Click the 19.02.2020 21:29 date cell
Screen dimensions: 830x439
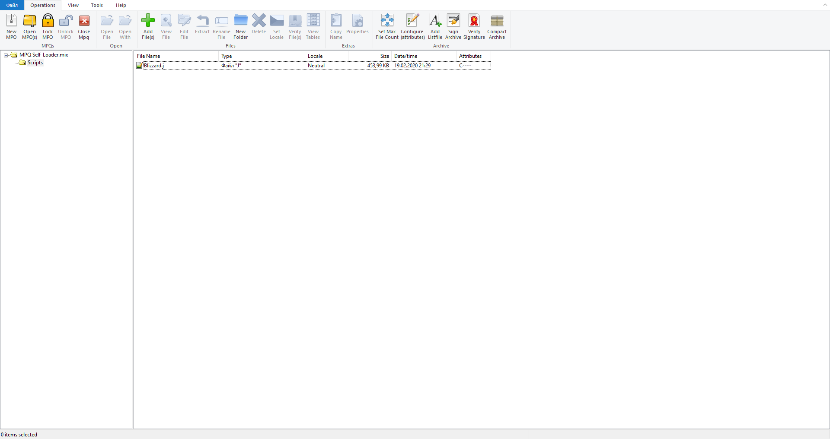point(412,66)
